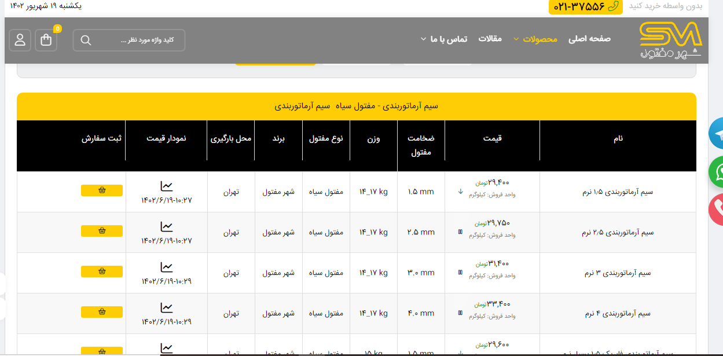Screen dimensions: 723x356
Task: Add سیم آرماتوربندی ۱/۵ نرم to order
Action: click(102, 190)
